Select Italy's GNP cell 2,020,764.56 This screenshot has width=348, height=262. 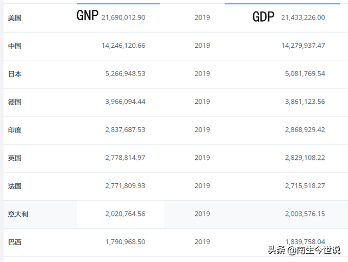point(123,214)
